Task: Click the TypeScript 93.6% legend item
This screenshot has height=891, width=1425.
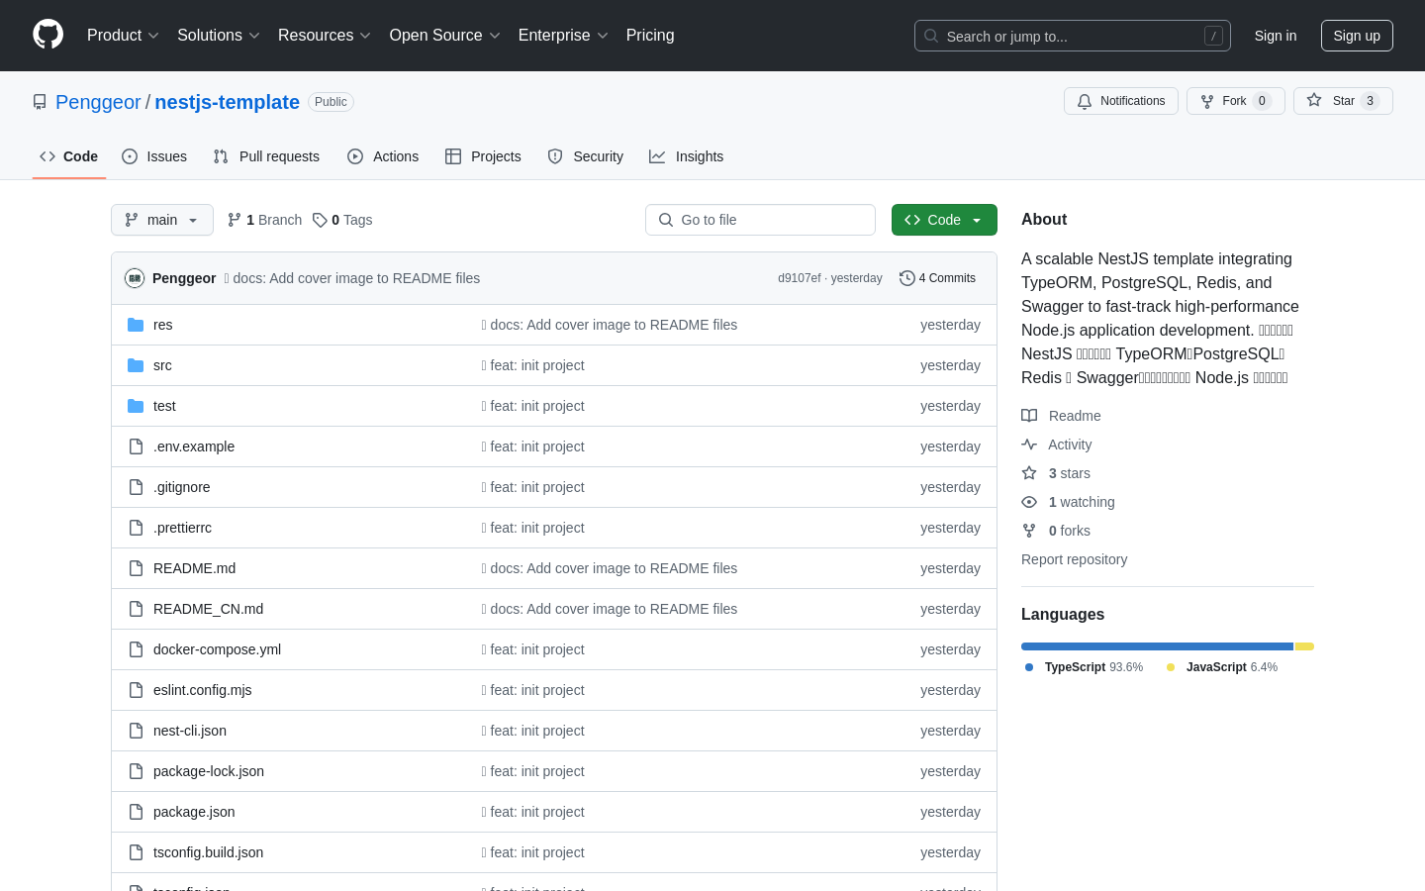Action: click(x=1084, y=667)
